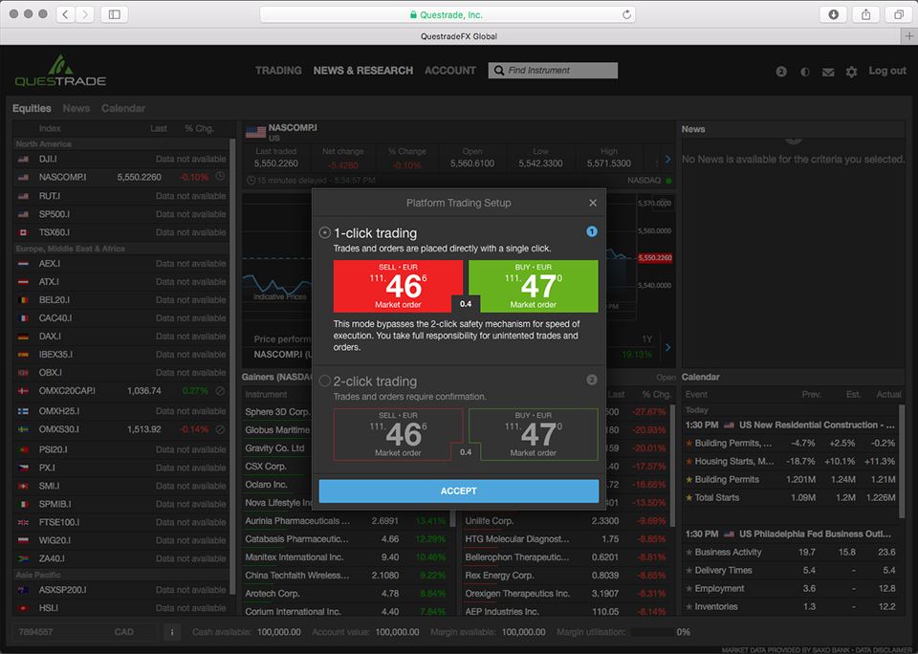Switch to the News tab

point(76,108)
